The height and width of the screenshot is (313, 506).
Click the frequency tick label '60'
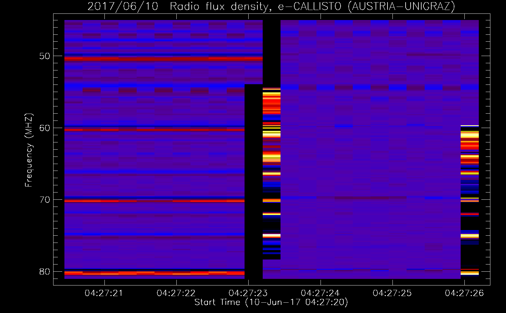[x=45, y=128]
